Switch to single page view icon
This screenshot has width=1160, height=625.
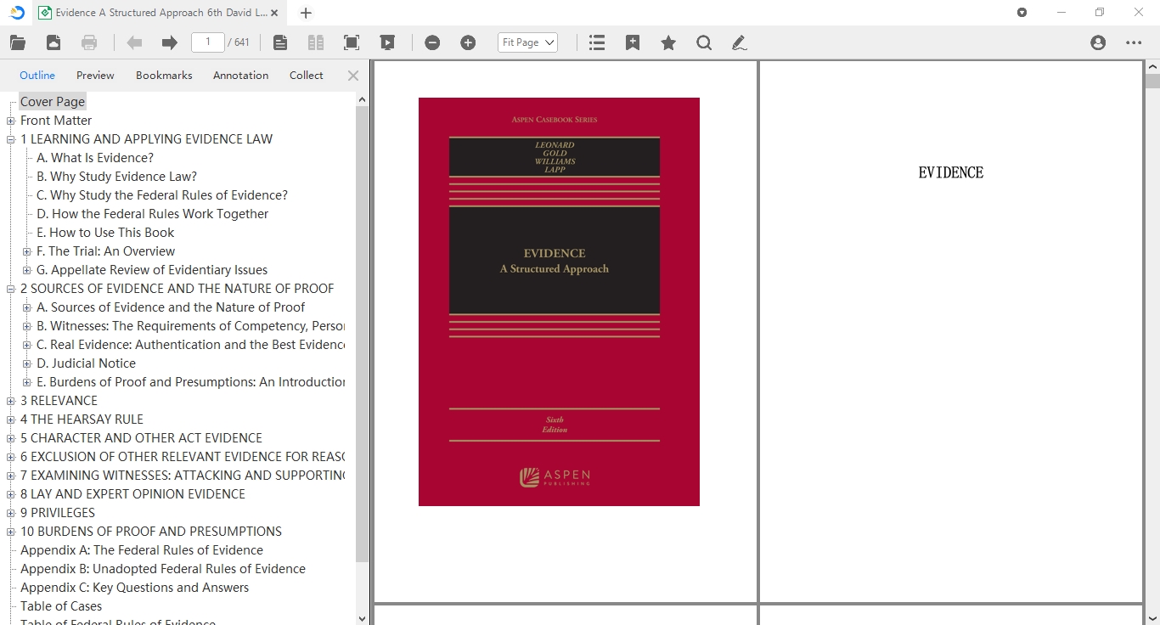coord(280,42)
